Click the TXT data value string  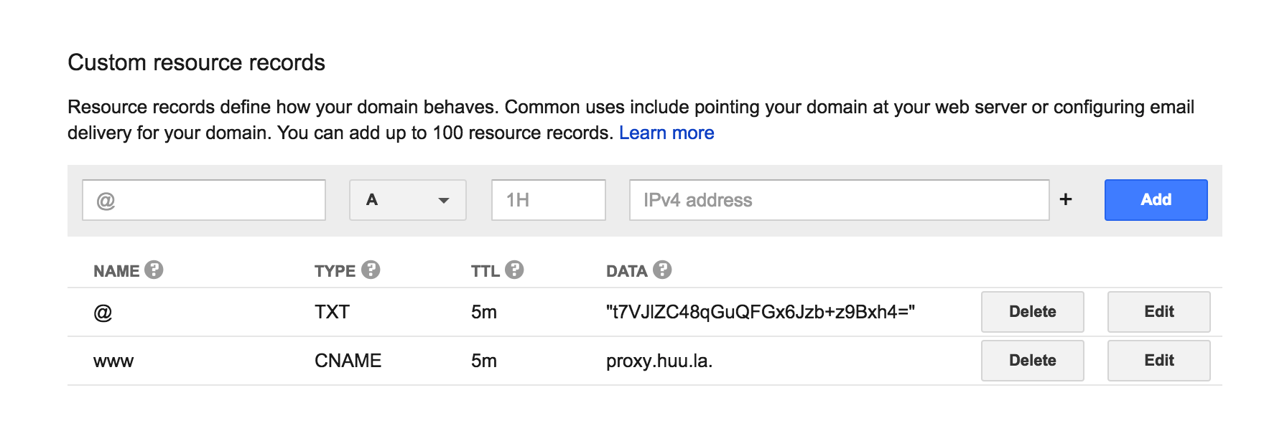point(761,312)
